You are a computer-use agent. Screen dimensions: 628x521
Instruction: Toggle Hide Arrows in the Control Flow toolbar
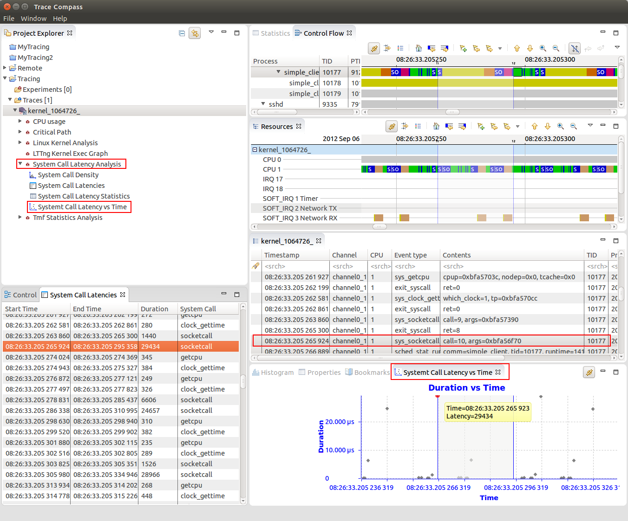[x=574, y=48]
